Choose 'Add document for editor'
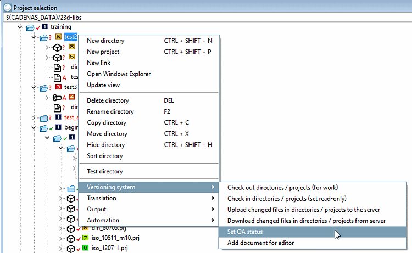The height and width of the screenshot is (253, 412). (x=313, y=243)
